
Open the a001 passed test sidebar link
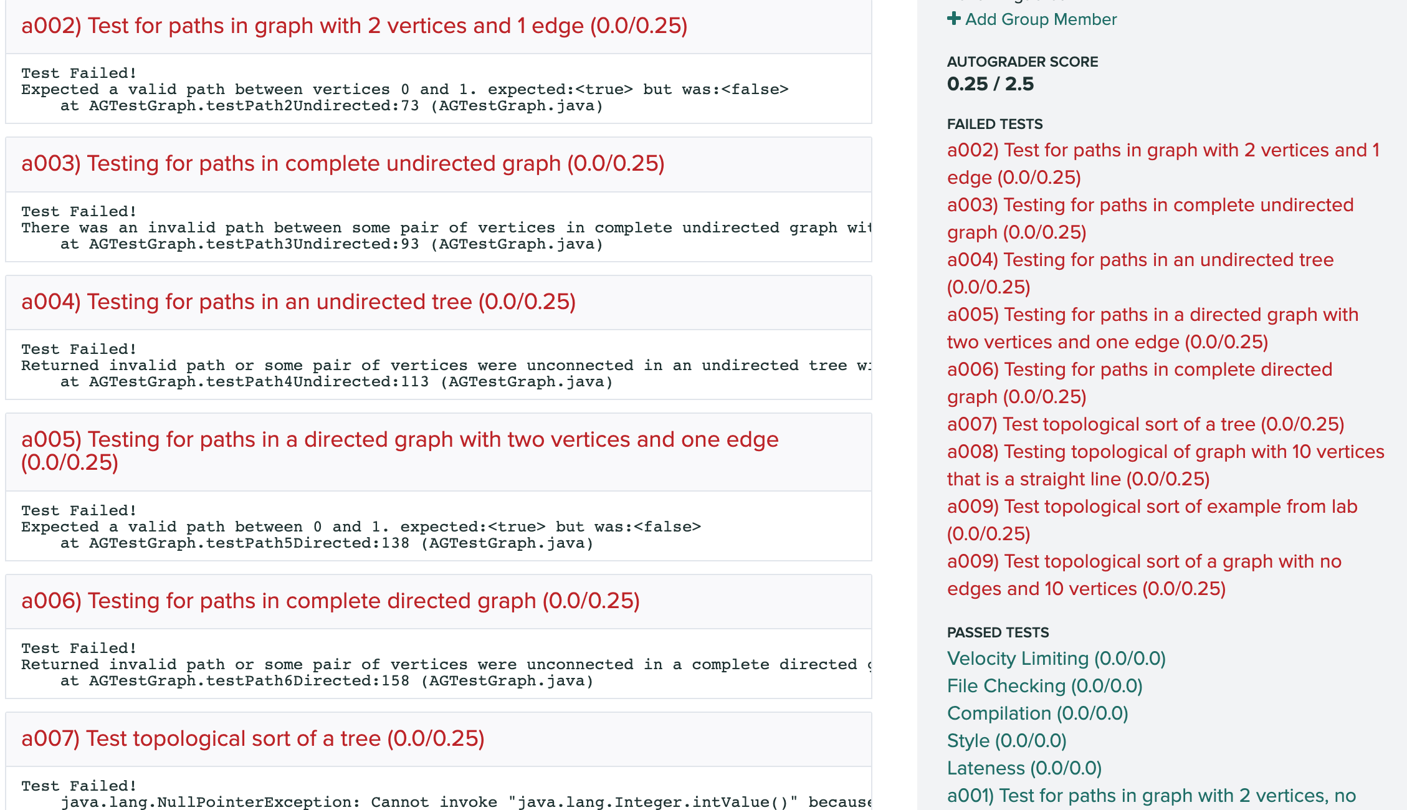click(x=1151, y=796)
